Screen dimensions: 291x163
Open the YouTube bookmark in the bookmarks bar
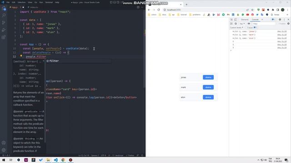(247, 14)
